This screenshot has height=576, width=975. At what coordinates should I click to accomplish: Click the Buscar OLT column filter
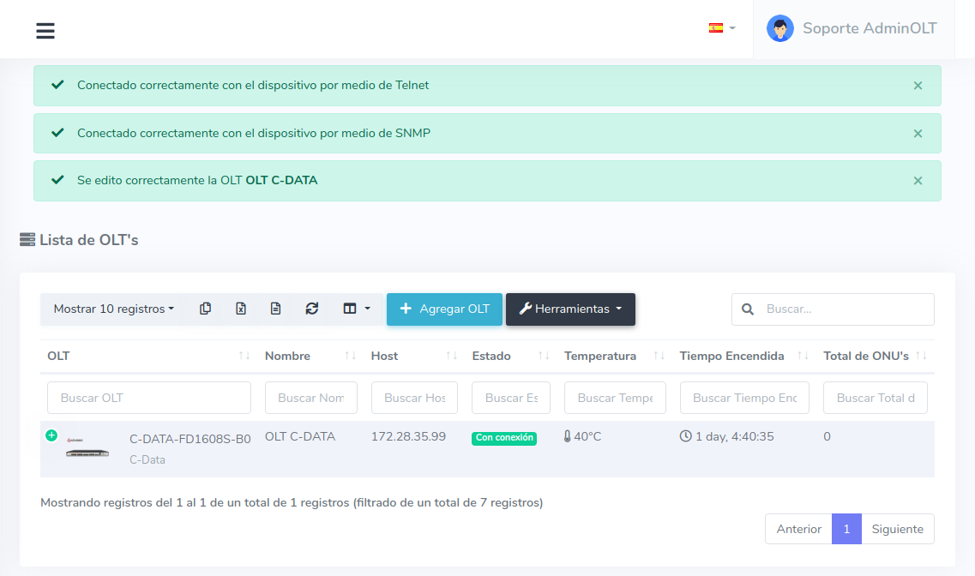point(149,398)
